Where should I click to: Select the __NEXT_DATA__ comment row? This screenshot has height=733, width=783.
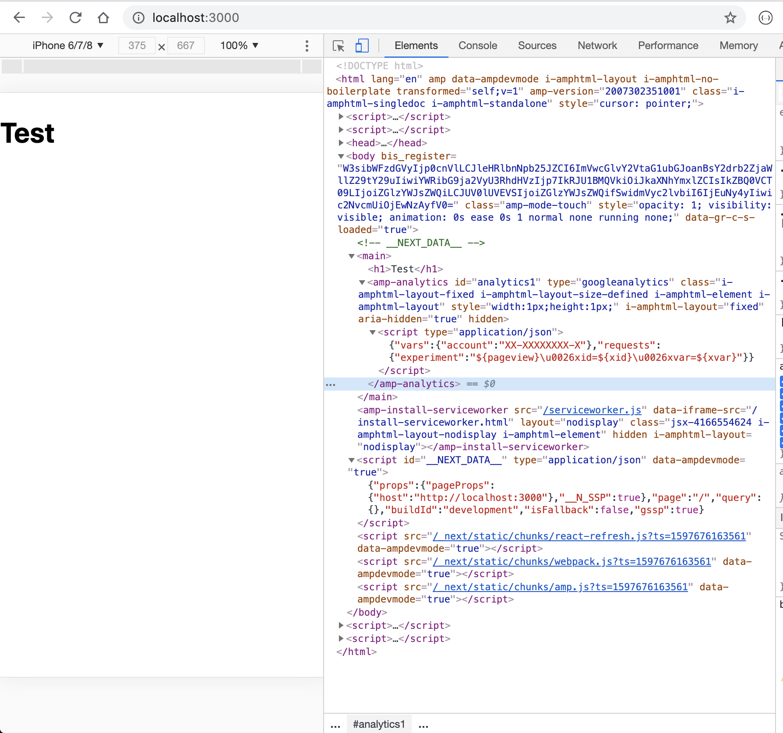(421, 243)
